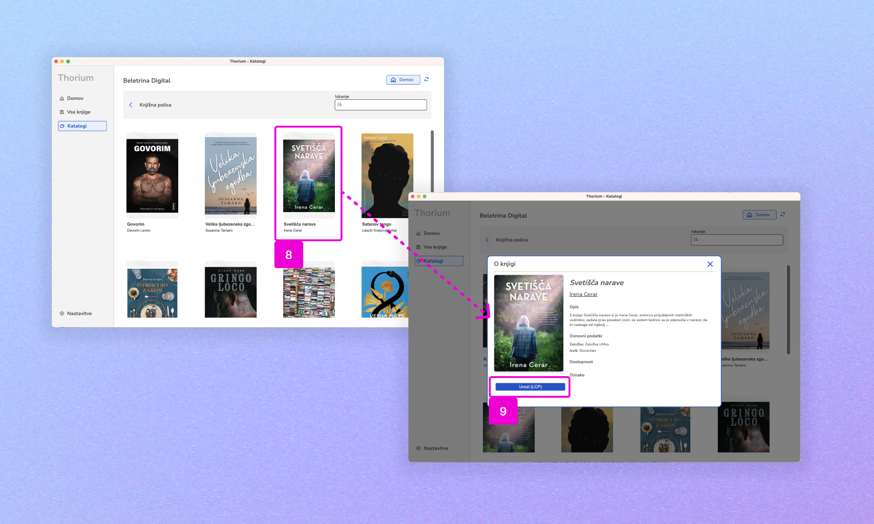Open the Otroci so zakon cover, back window
Screen dimensions: 874x524
[152, 293]
